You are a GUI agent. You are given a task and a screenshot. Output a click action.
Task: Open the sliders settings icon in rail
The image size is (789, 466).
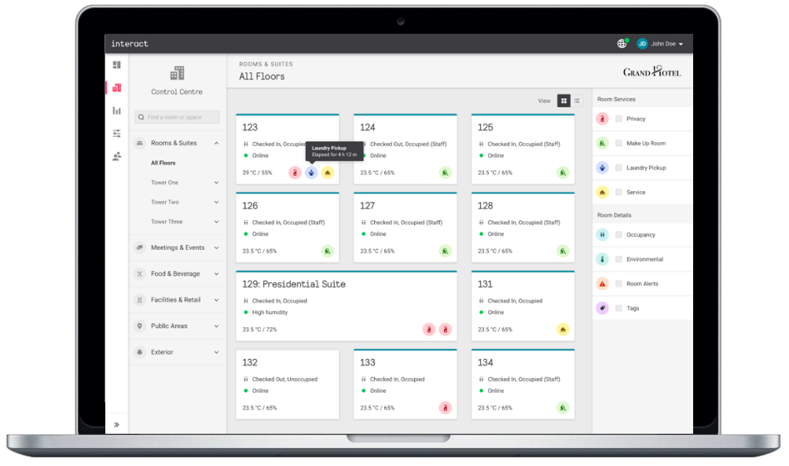coord(116,134)
